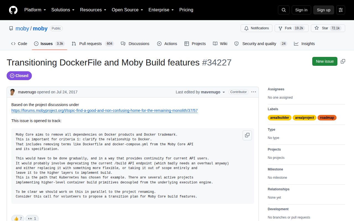Expand the Resources menu
354x221 pixels.
[93, 10]
